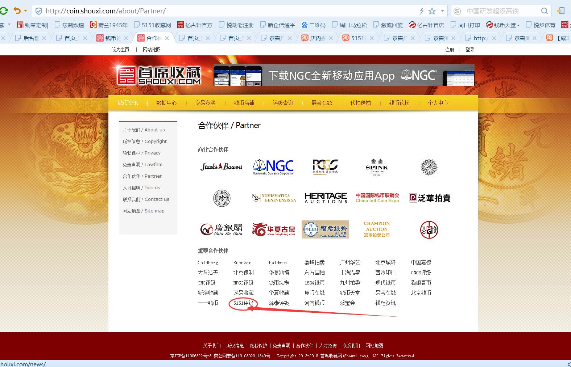Switch to the 店内搜 tab
The width and height of the screenshot is (571, 367).
(318, 38)
